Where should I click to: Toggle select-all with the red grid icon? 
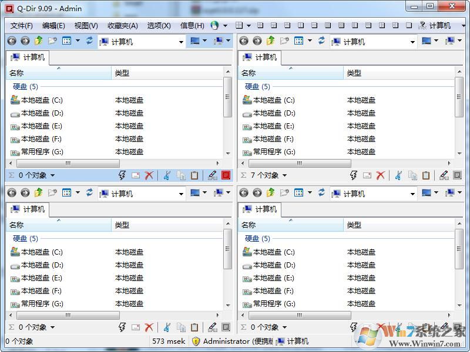click(226, 175)
